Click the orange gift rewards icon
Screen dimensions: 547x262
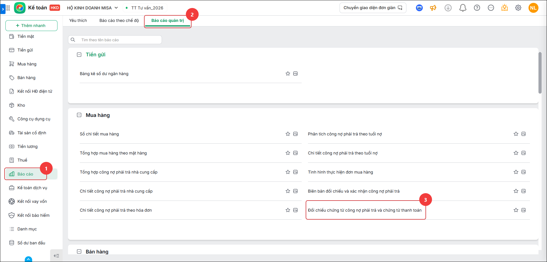[505, 8]
